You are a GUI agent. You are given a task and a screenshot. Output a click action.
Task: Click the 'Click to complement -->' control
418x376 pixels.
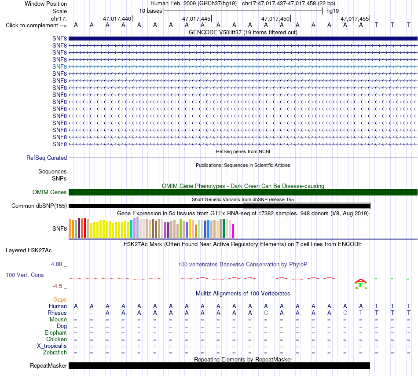pyautogui.click(x=36, y=26)
